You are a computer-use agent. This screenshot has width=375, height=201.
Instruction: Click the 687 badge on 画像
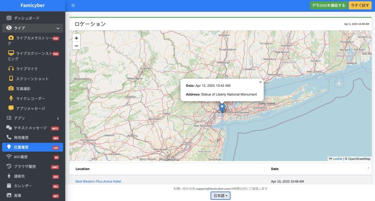pos(56,196)
